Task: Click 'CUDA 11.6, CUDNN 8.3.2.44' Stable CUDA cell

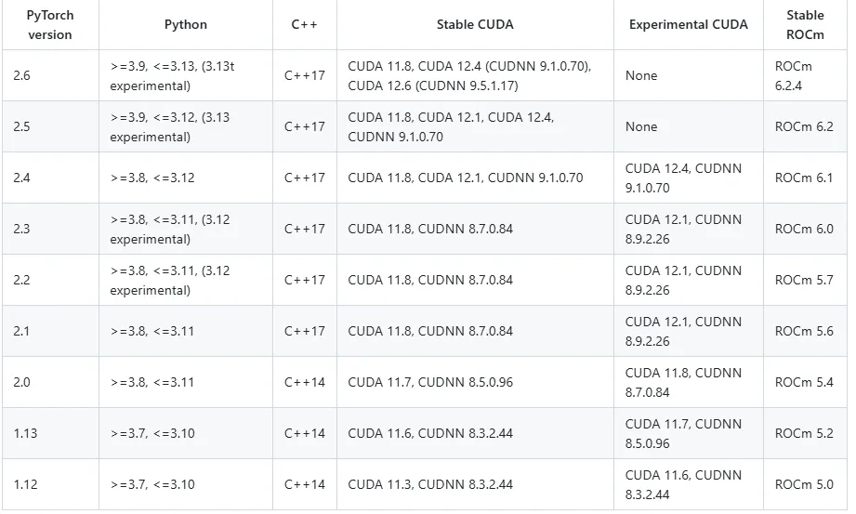Action: [x=475, y=433]
